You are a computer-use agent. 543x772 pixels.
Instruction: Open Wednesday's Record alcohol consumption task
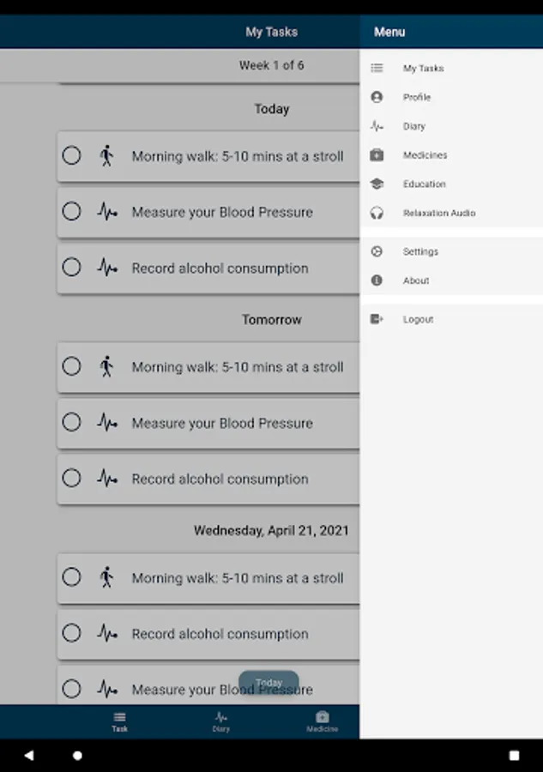coord(220,634)
